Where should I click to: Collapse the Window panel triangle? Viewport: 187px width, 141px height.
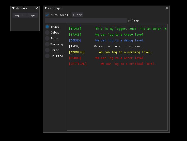[13, 8]
